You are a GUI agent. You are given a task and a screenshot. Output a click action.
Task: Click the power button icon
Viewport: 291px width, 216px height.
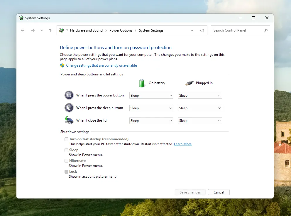click(x=69, y=95)
